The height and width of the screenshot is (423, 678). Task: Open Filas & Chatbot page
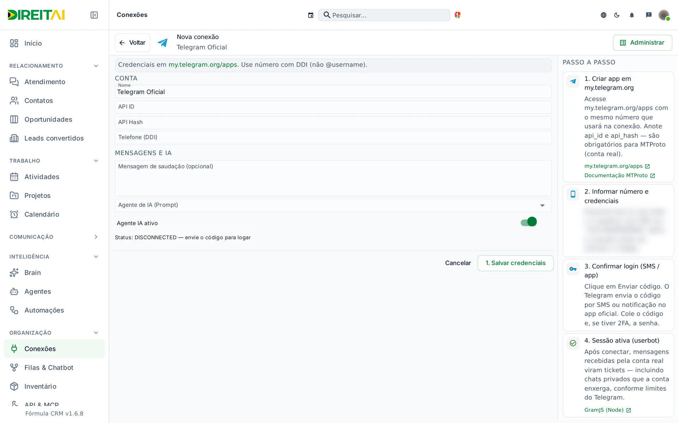pyautogui.click(x=54, y=368)
